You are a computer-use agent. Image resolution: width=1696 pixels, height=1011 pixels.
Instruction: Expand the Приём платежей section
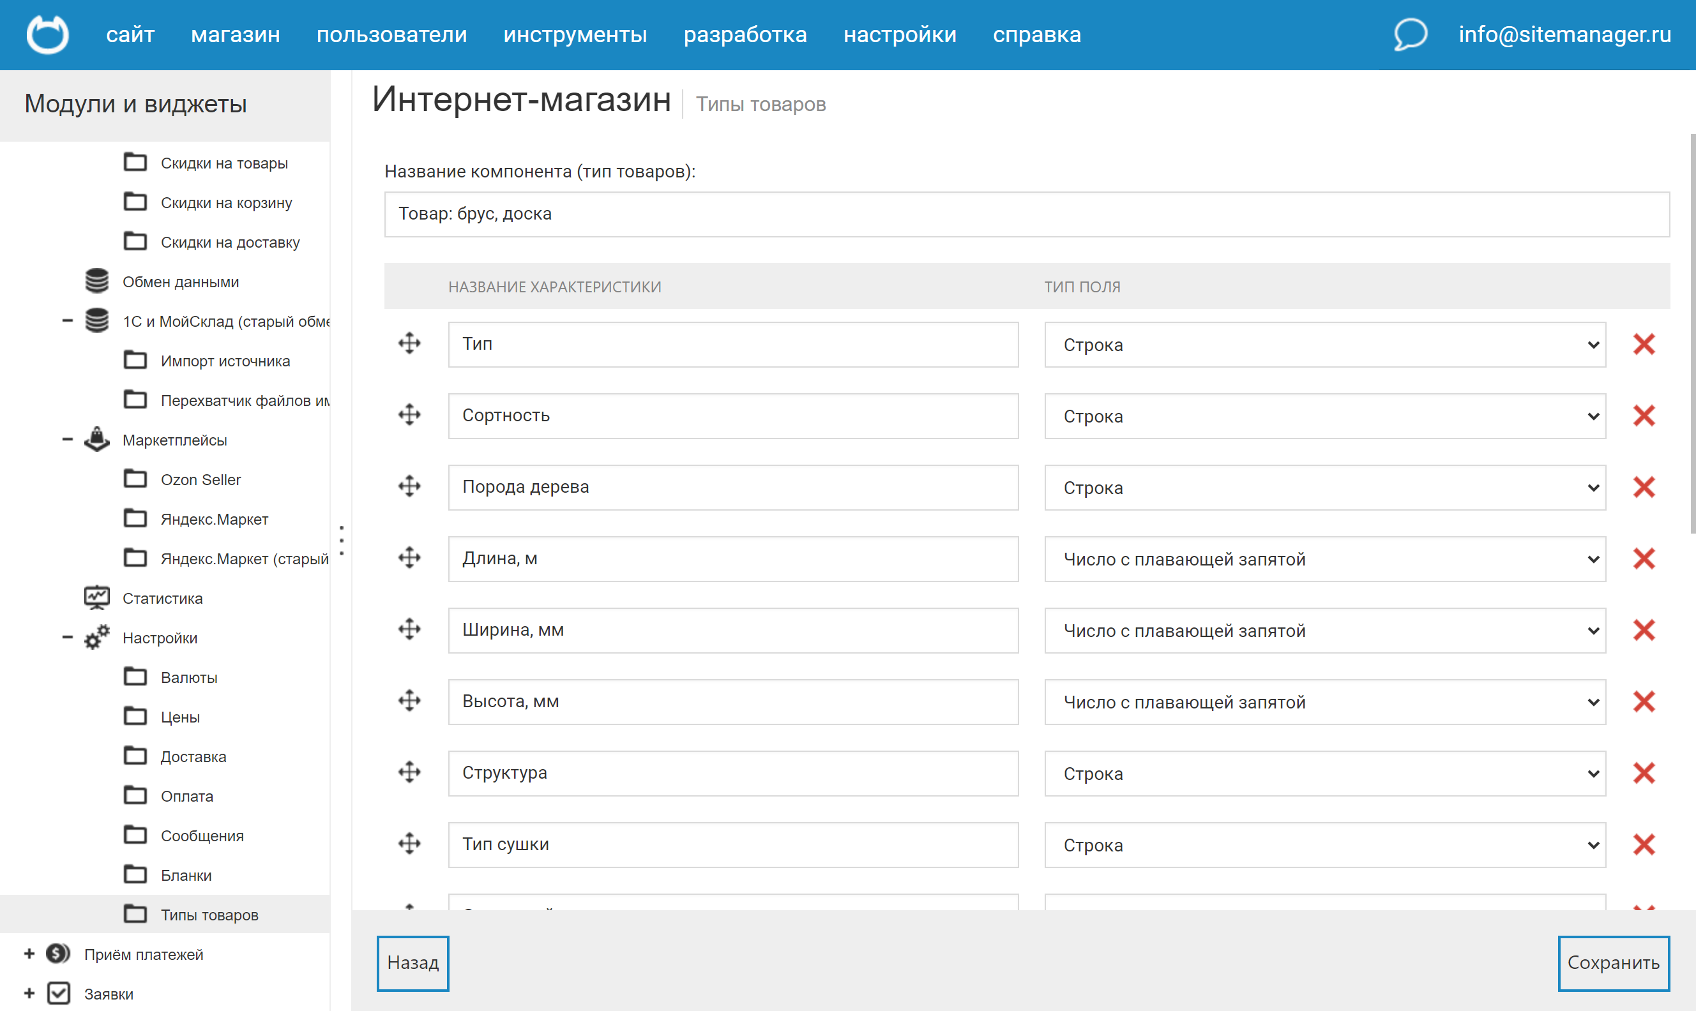28,954
